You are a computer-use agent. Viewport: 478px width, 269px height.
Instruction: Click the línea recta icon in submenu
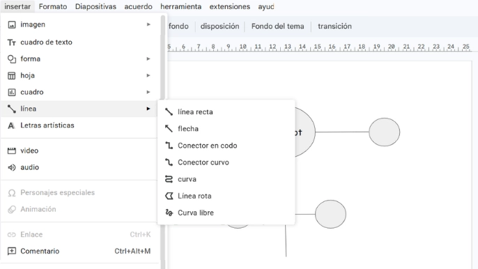[169, 112]
